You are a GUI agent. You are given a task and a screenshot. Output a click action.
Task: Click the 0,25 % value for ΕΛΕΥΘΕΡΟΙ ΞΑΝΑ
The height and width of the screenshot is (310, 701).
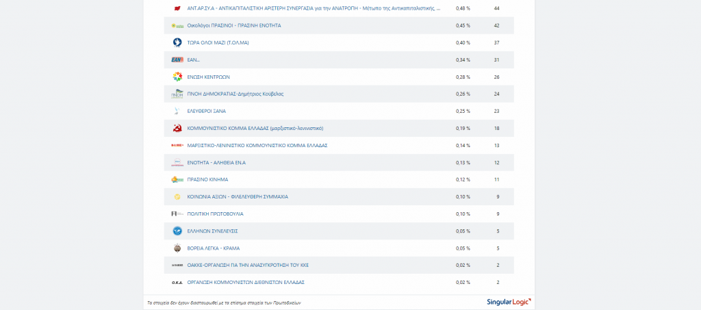pyautogui.click(x=463, y=112)
